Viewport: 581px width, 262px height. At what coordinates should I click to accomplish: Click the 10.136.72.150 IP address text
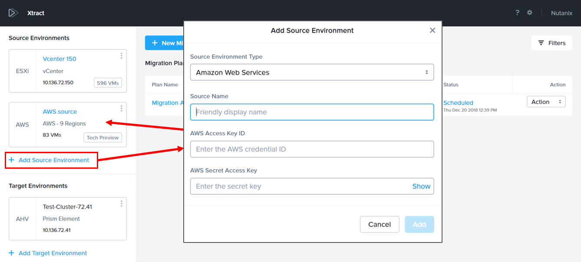[58, 82]
